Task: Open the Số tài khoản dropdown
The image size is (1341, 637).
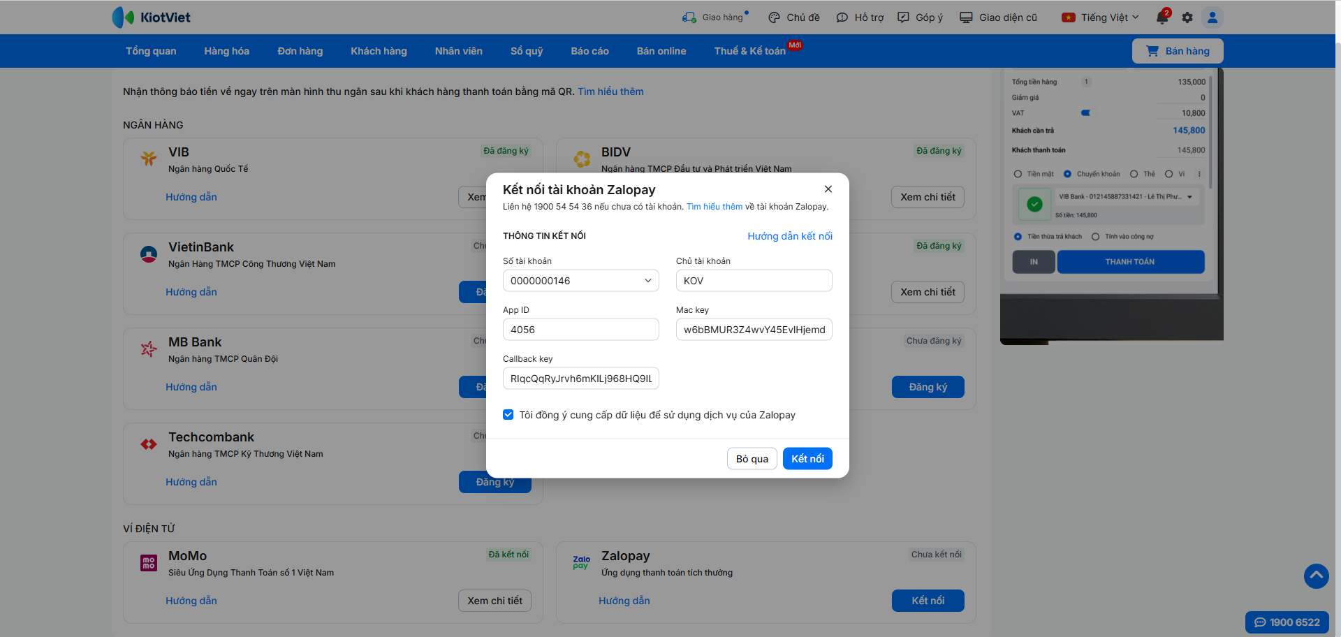Action: pos(581,281)
